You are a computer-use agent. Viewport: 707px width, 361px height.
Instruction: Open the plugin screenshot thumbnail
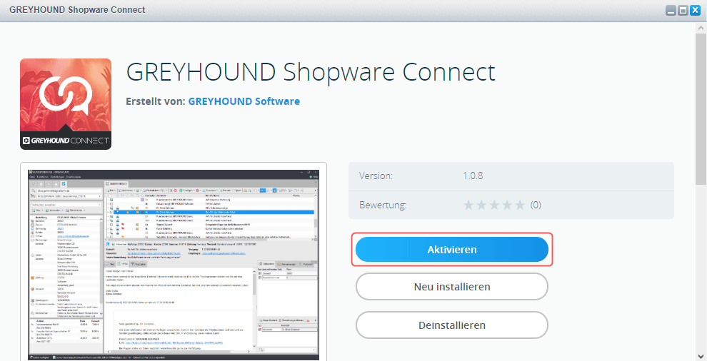(x=174, y=265)
